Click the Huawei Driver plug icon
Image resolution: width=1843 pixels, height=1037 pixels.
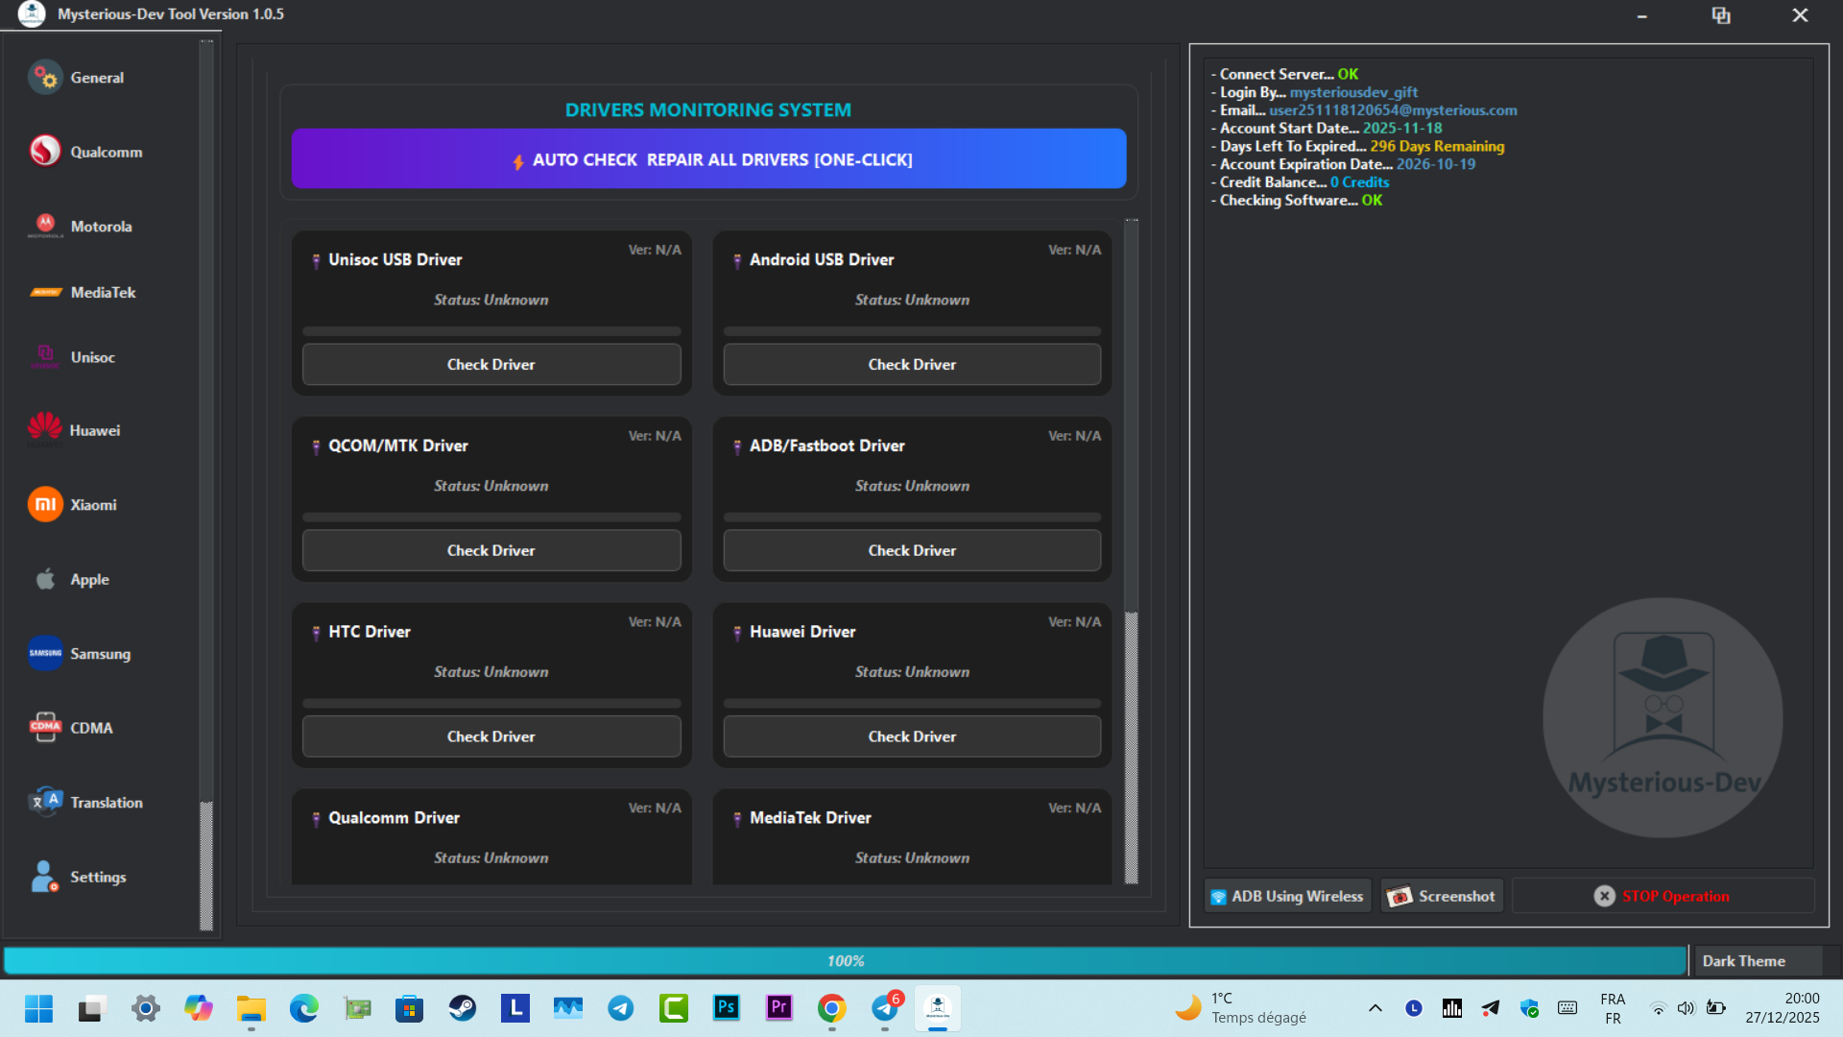click(x=737, y=633)
